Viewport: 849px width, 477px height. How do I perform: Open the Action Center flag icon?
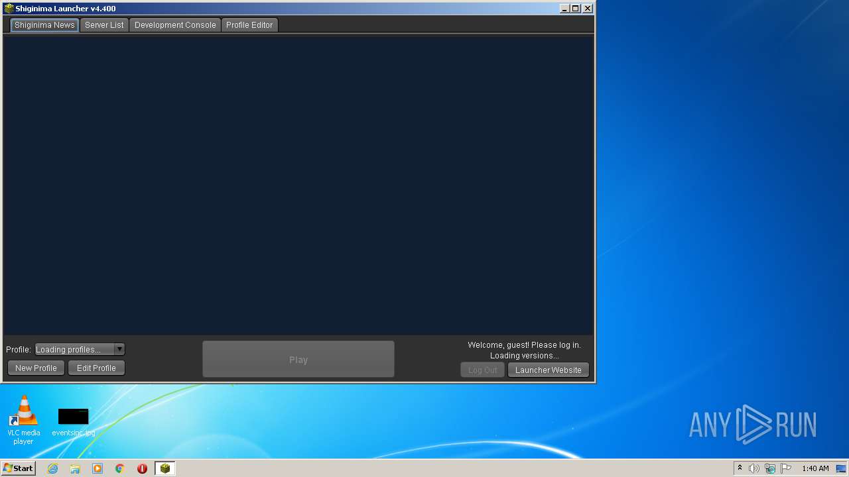coord(786,468)
